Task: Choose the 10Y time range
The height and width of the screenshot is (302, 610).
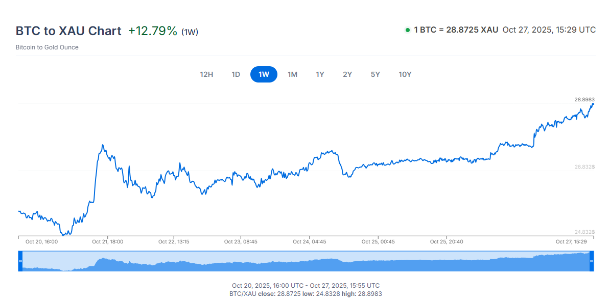Action: (405, 74)
